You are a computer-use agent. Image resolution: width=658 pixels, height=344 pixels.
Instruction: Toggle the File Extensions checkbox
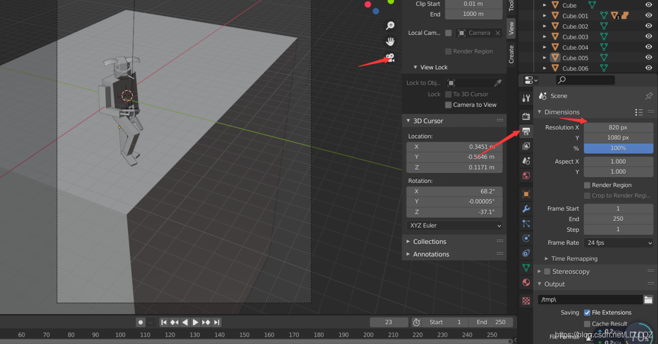coord(587,313)
